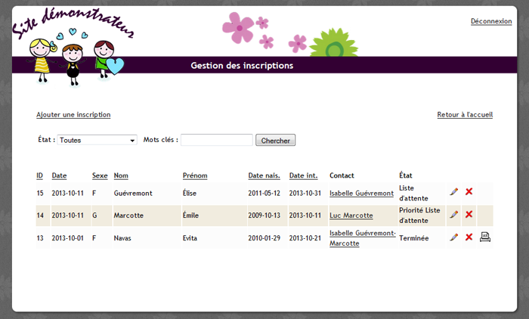529x319 pixels.
Task: Log out via the Déconnexion link
Action: [491, 21]
